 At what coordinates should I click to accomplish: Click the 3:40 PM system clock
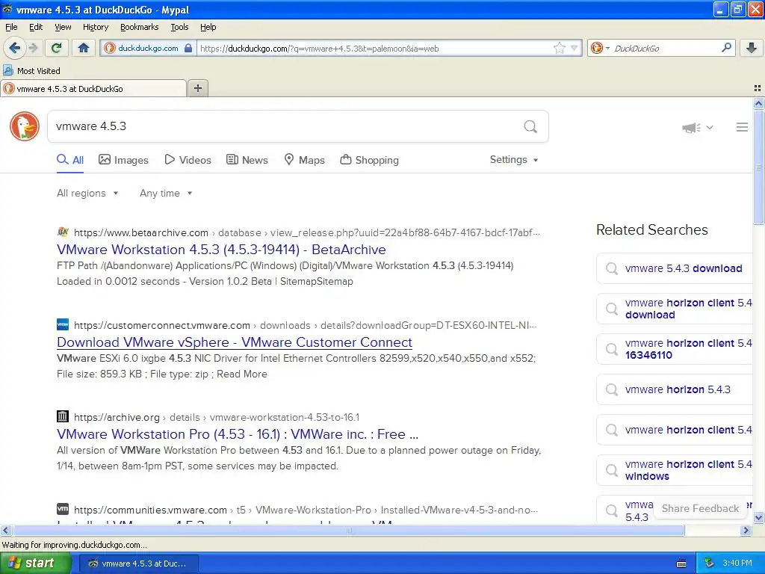(x=737, y=564)
